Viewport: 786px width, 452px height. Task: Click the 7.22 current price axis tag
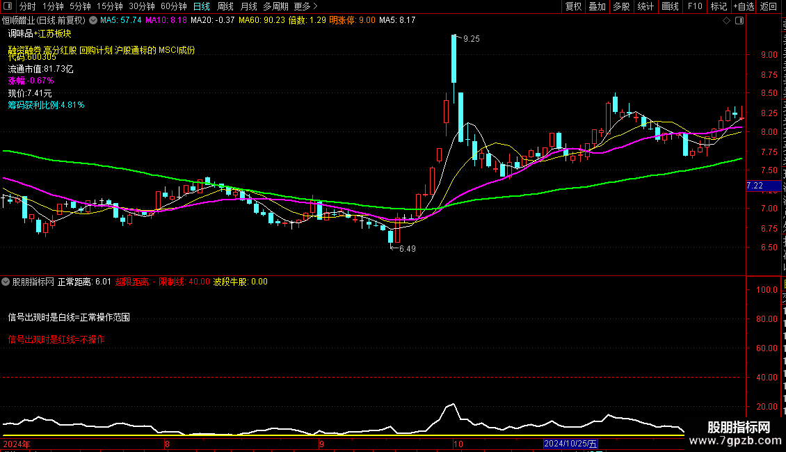tap(763, 186)
